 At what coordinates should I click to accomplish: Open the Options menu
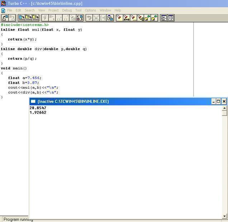point(90,10)
